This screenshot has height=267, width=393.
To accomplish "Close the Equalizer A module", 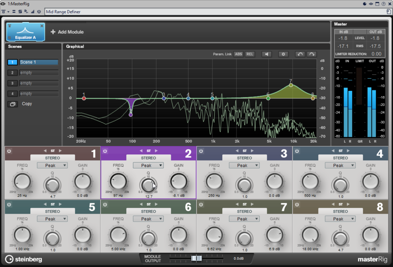I will (42, 26).
